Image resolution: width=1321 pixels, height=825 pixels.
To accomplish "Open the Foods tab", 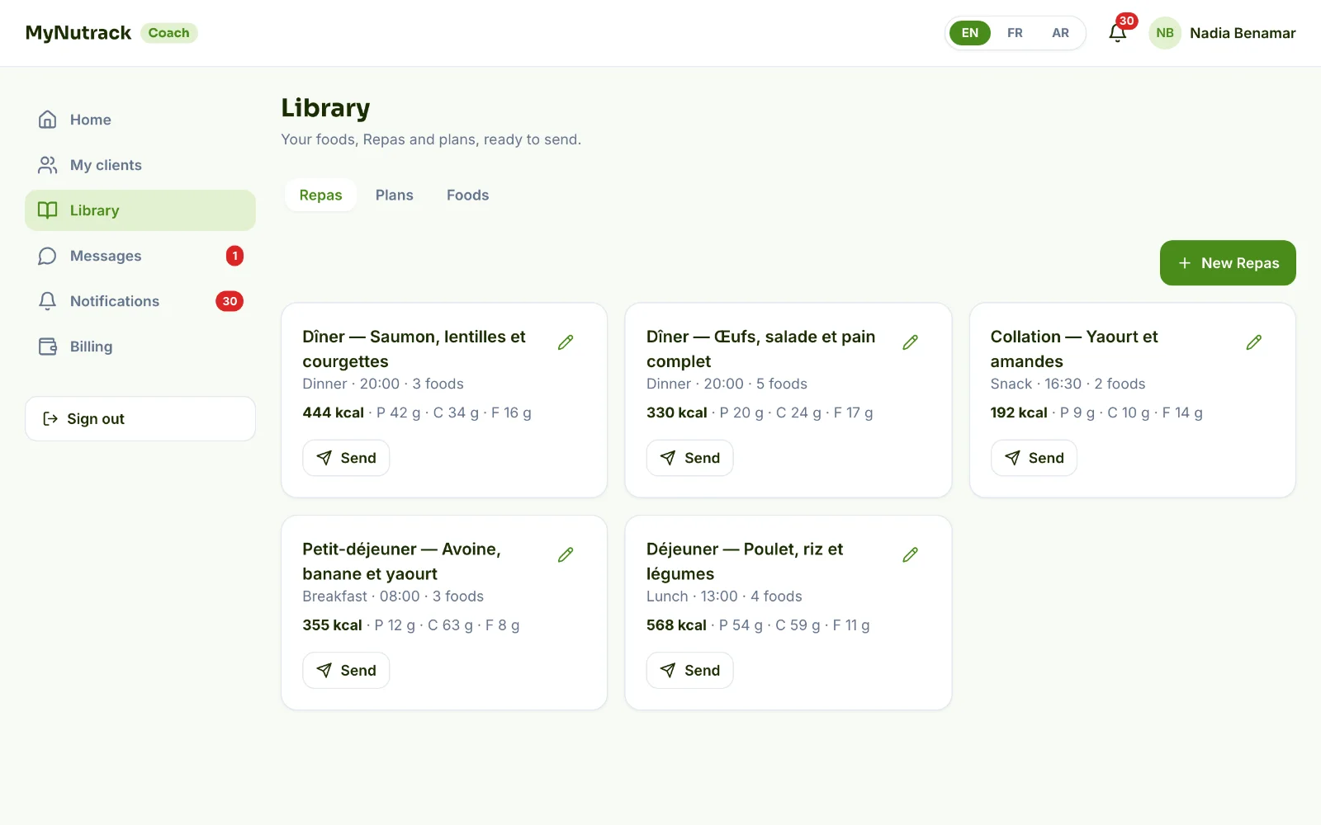I will [x=467, y=196].
